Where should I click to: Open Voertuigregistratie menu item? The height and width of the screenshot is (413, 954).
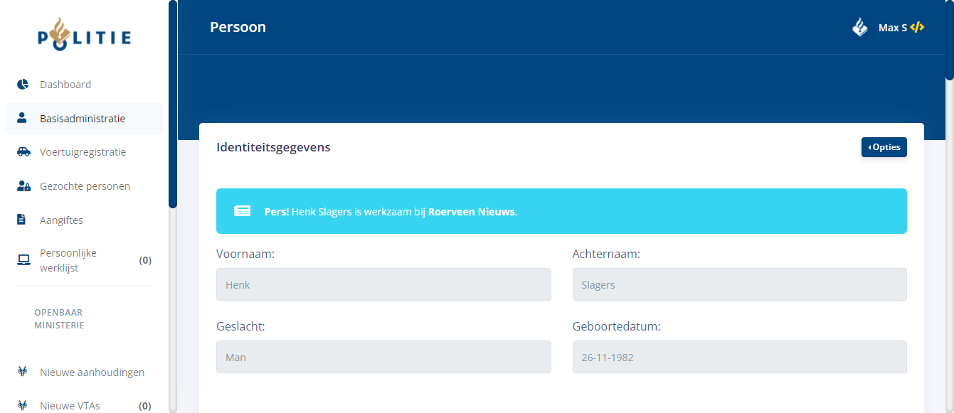[x=83, y=152]
